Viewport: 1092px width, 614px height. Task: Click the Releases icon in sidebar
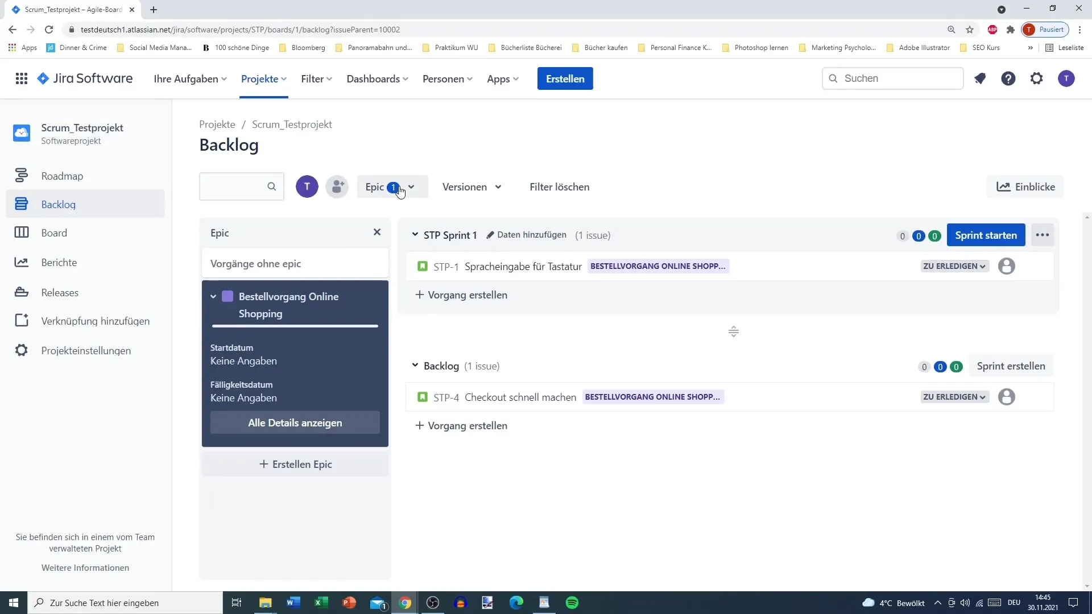click(22, 292)
